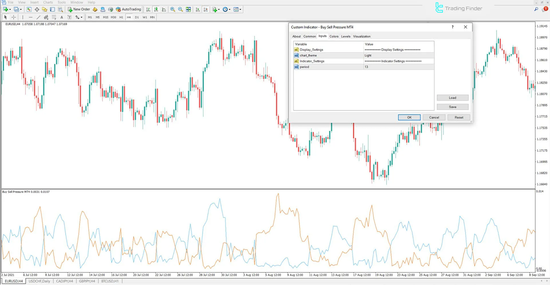550x285 pixels.
Task: Select the Text annotation tool
Action: (62, 17)
